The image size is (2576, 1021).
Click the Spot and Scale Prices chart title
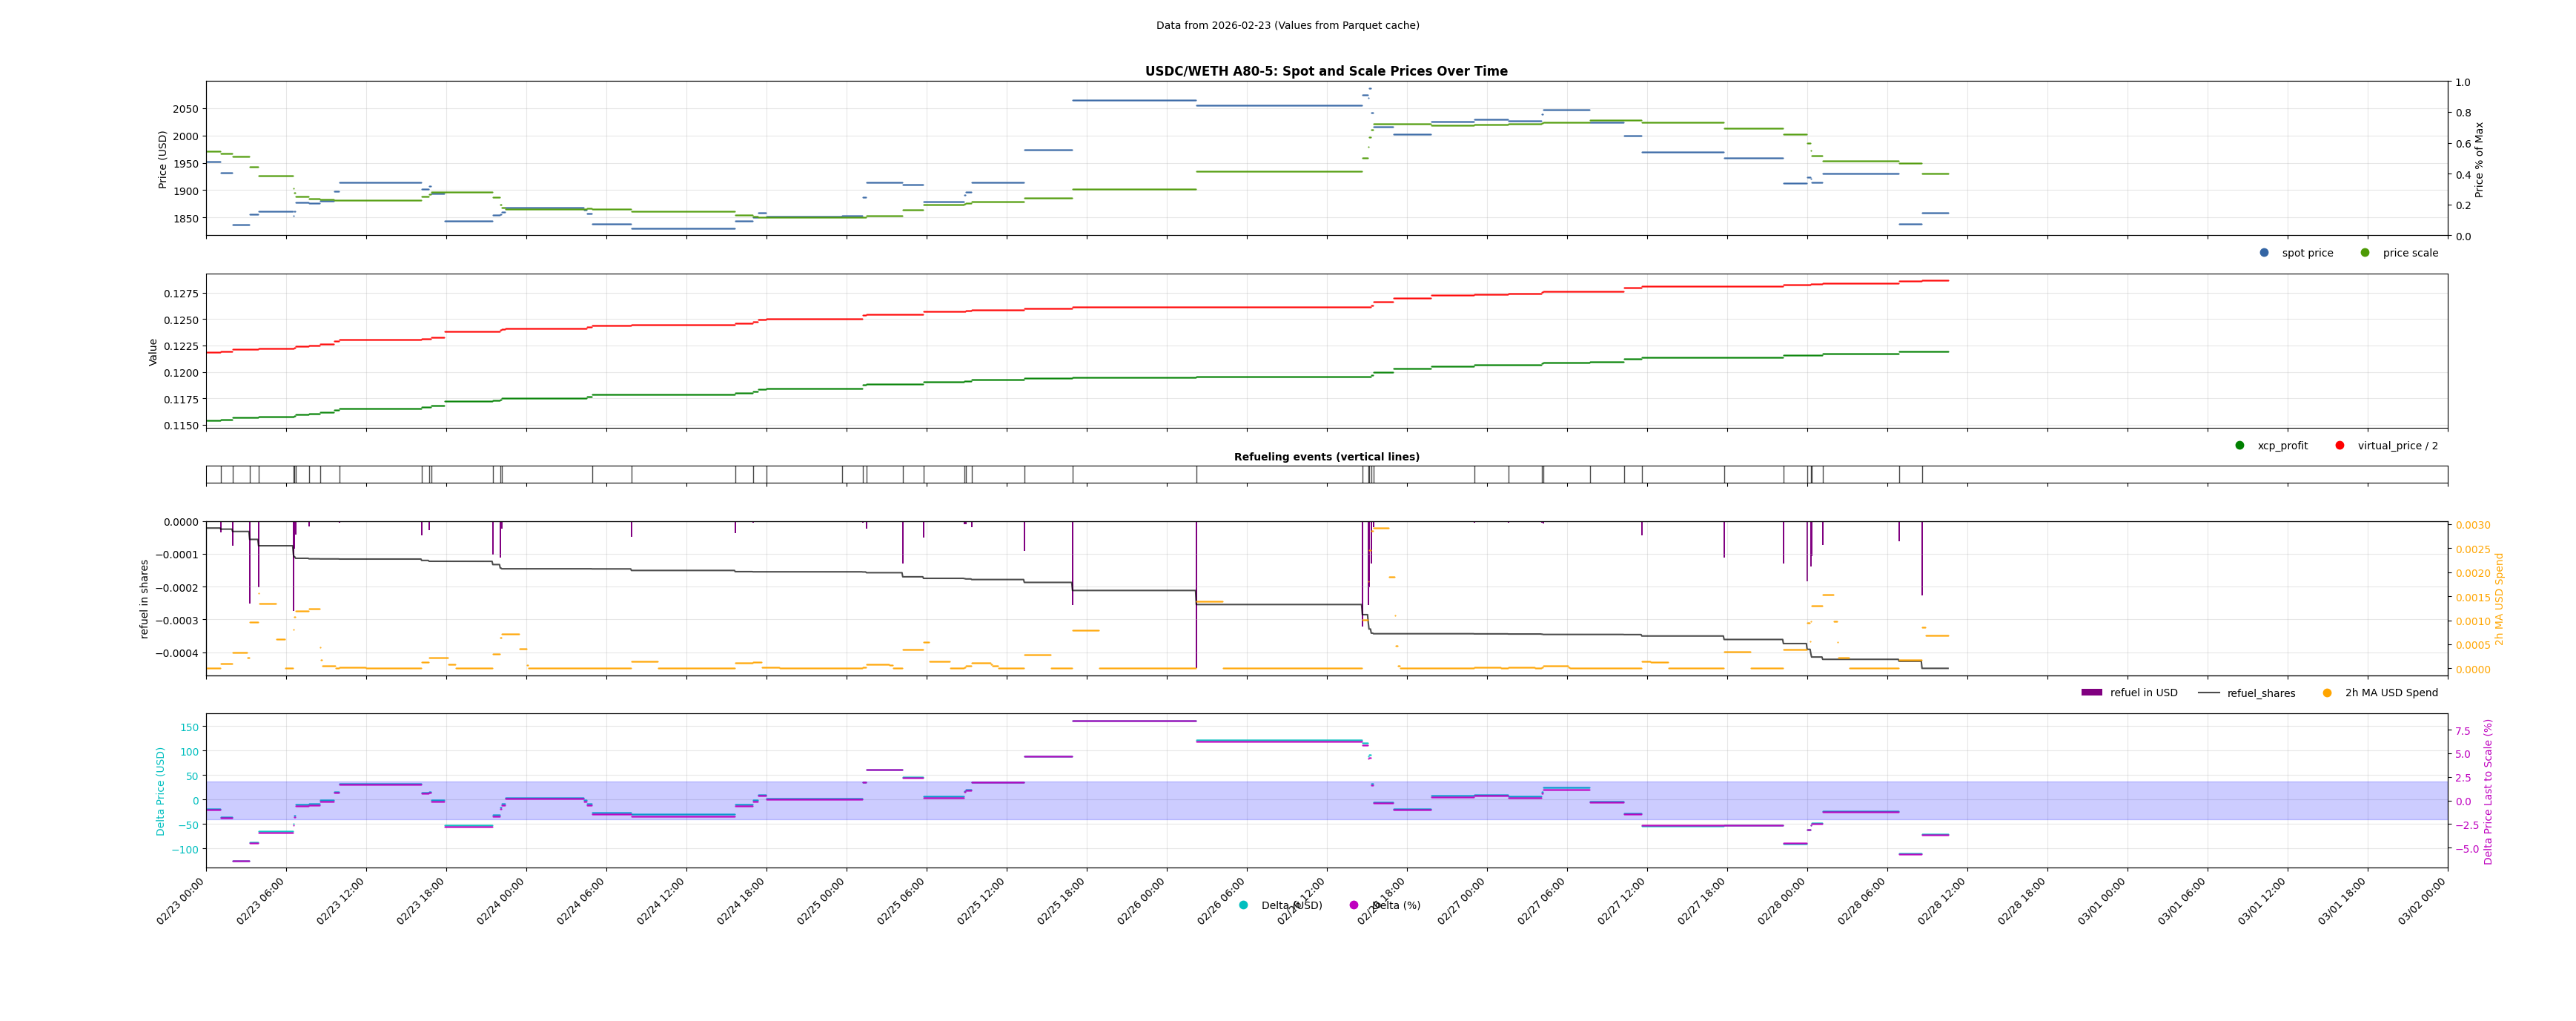1326,72
